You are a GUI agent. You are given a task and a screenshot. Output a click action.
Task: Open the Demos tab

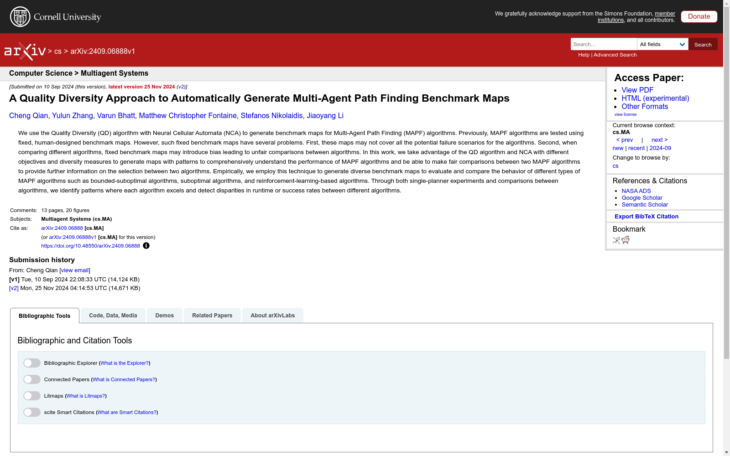[165, 316]
